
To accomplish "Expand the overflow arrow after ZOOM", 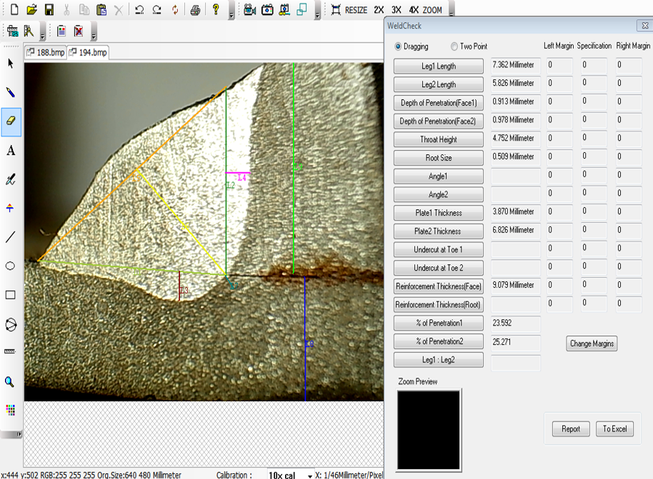I will pyautogui.click(x=451, y=14).
